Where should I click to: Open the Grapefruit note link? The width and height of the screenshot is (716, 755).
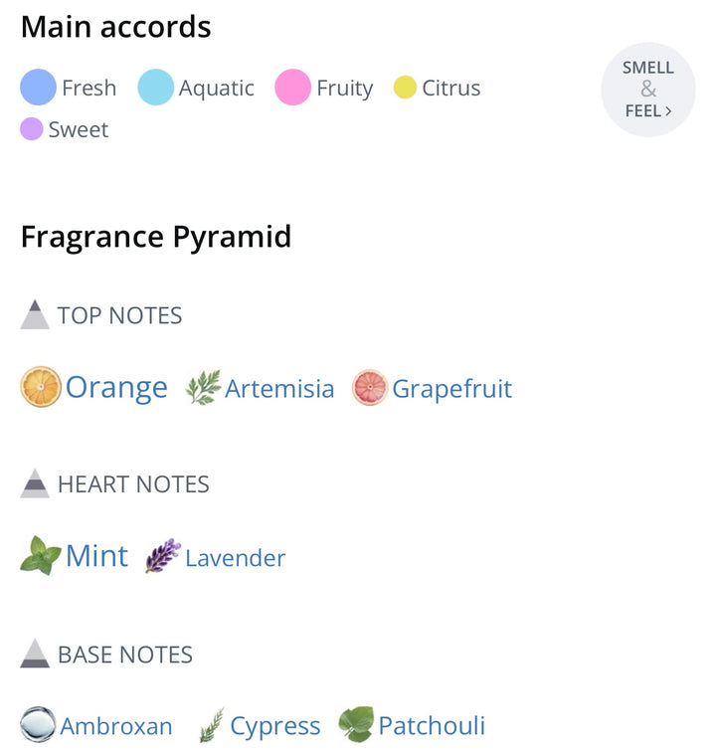tap(451, 389)
